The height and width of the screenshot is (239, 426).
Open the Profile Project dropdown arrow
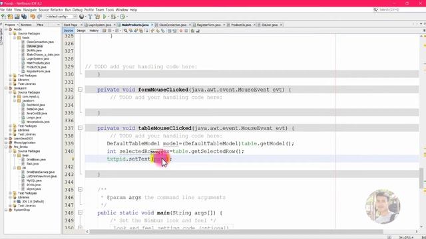(x=127, y=17)
